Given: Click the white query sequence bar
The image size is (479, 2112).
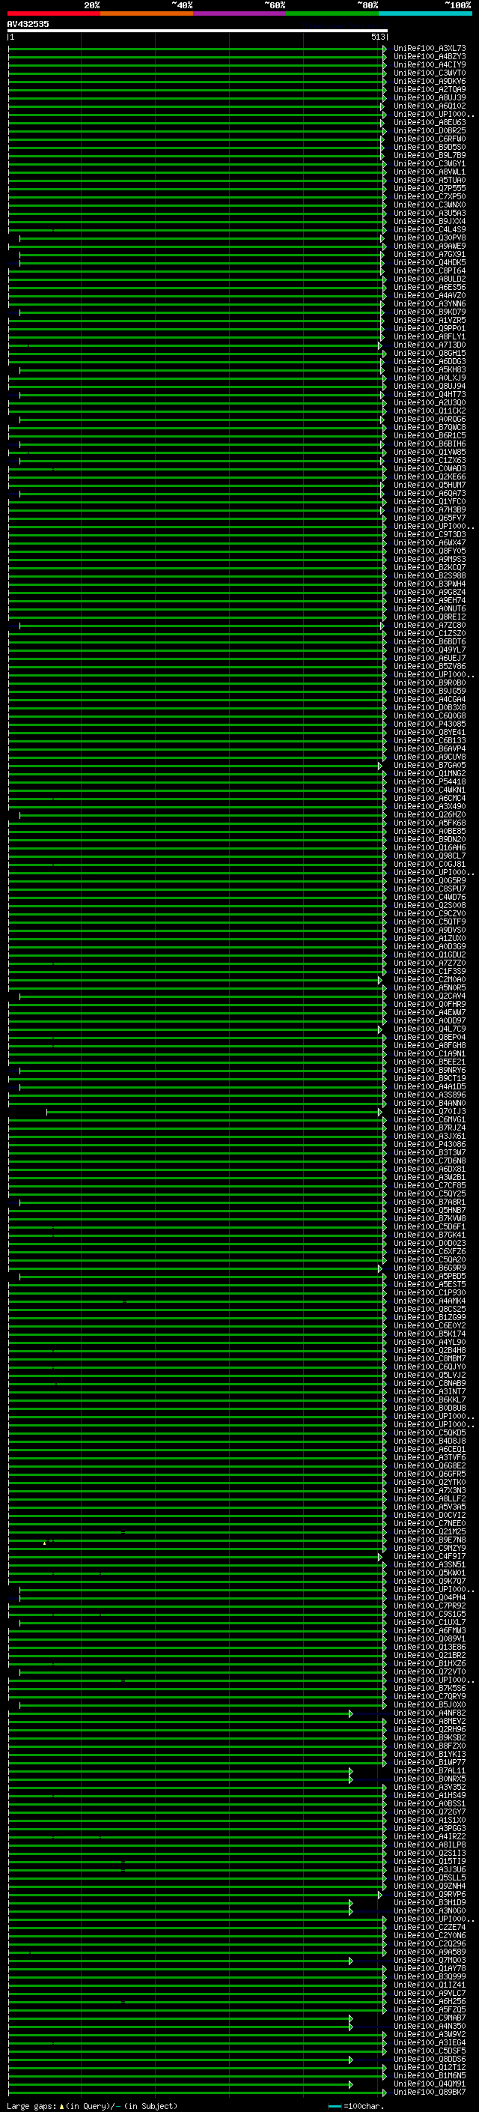Looking at the screenshot, I should (x=198, y=30).
